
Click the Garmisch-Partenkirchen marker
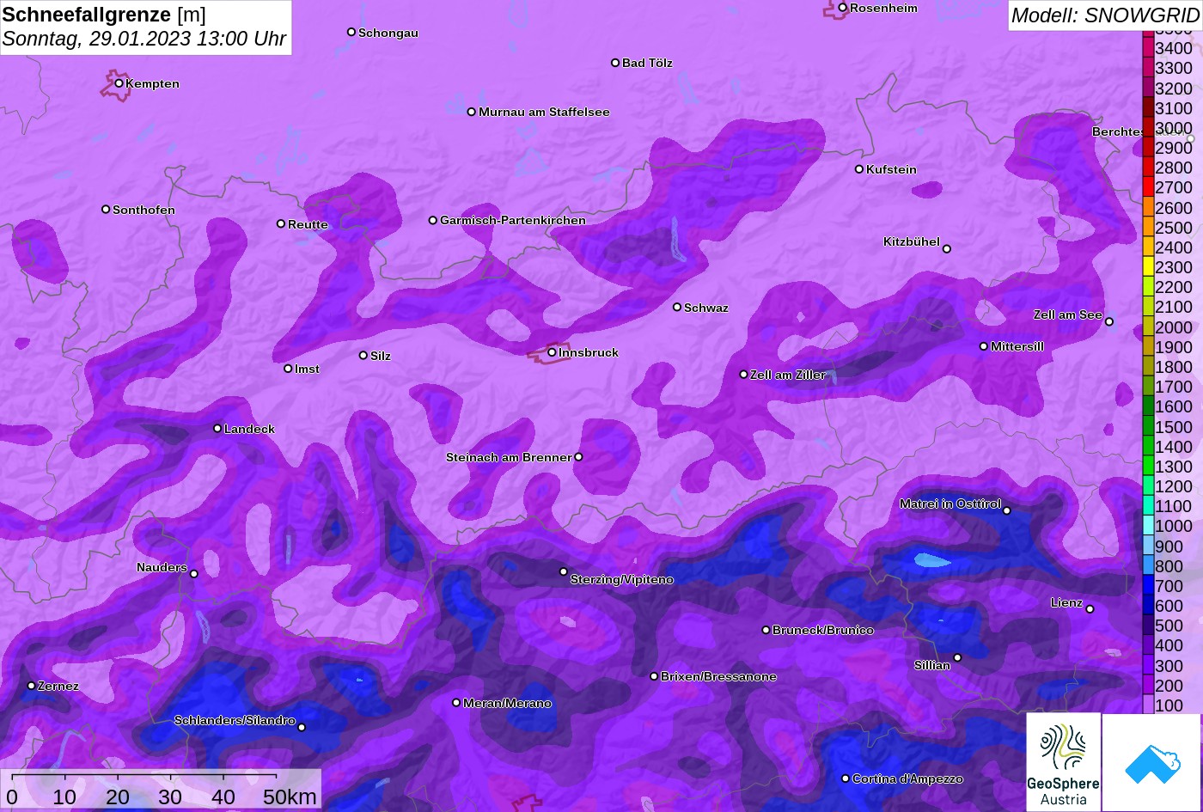tap(433, 220)
